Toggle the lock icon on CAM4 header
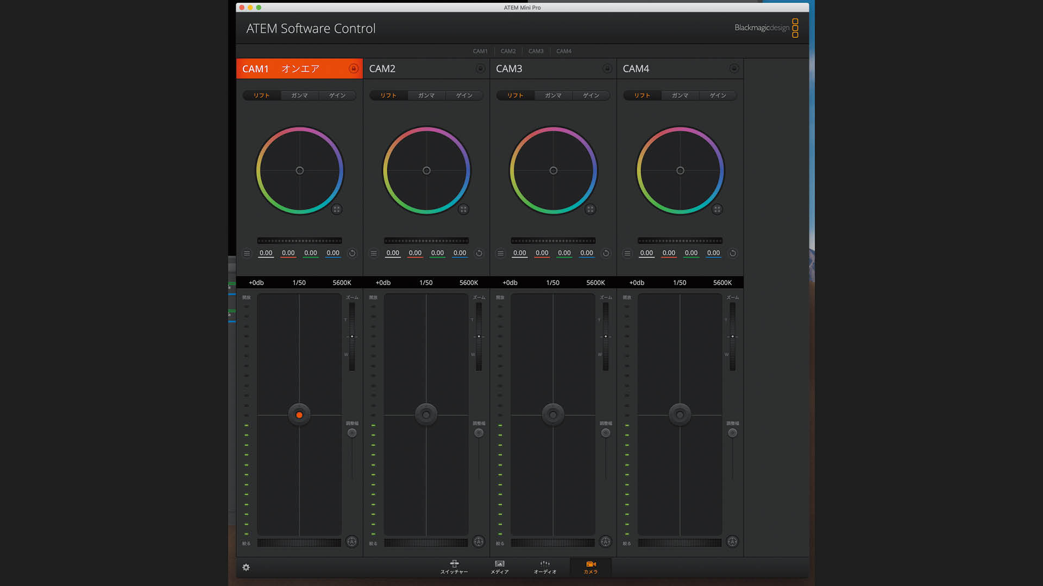Screen dimensions: 1043x586 coord(734,68)
